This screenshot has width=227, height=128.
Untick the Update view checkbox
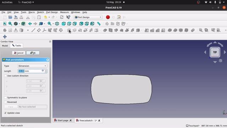pyautogui.click(x=6, y=113)
